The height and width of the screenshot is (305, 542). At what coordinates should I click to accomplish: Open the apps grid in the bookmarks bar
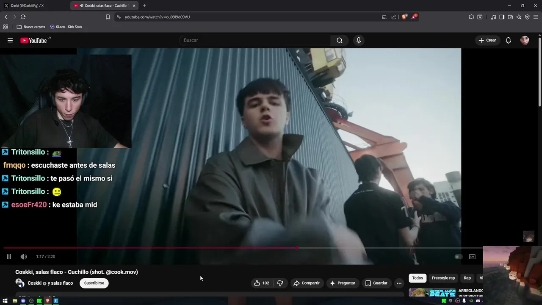(x=6, y=27)
